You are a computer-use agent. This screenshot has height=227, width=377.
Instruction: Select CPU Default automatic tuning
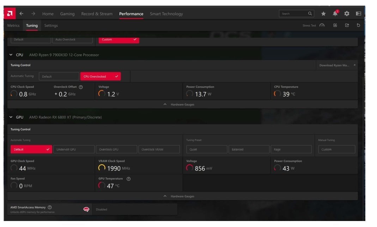click(59, 76)
